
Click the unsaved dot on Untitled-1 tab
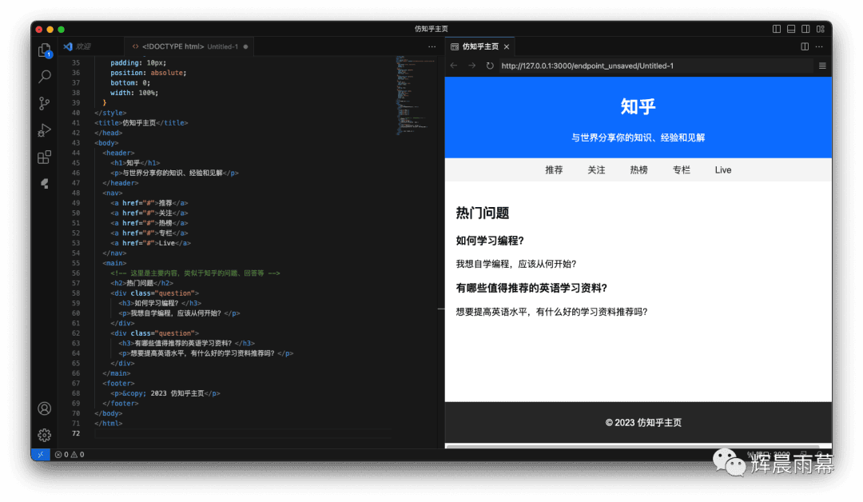click(x=245, y=47)
